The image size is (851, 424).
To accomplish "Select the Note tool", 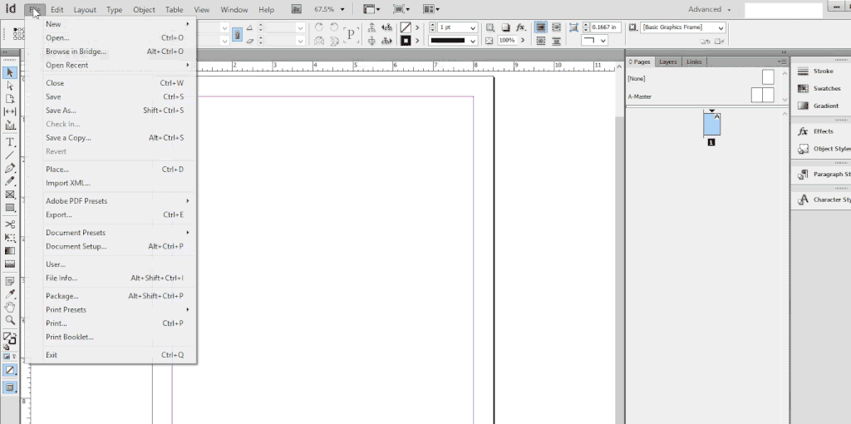I will point(10,281).
